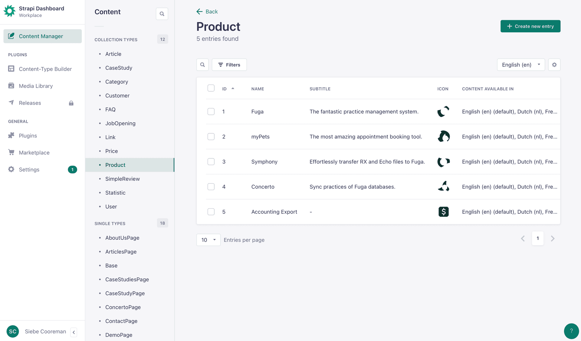Image resolution: width=581 pixels, height=341 pixels.
Task: Select the User collection type
Action: [111, 207]
